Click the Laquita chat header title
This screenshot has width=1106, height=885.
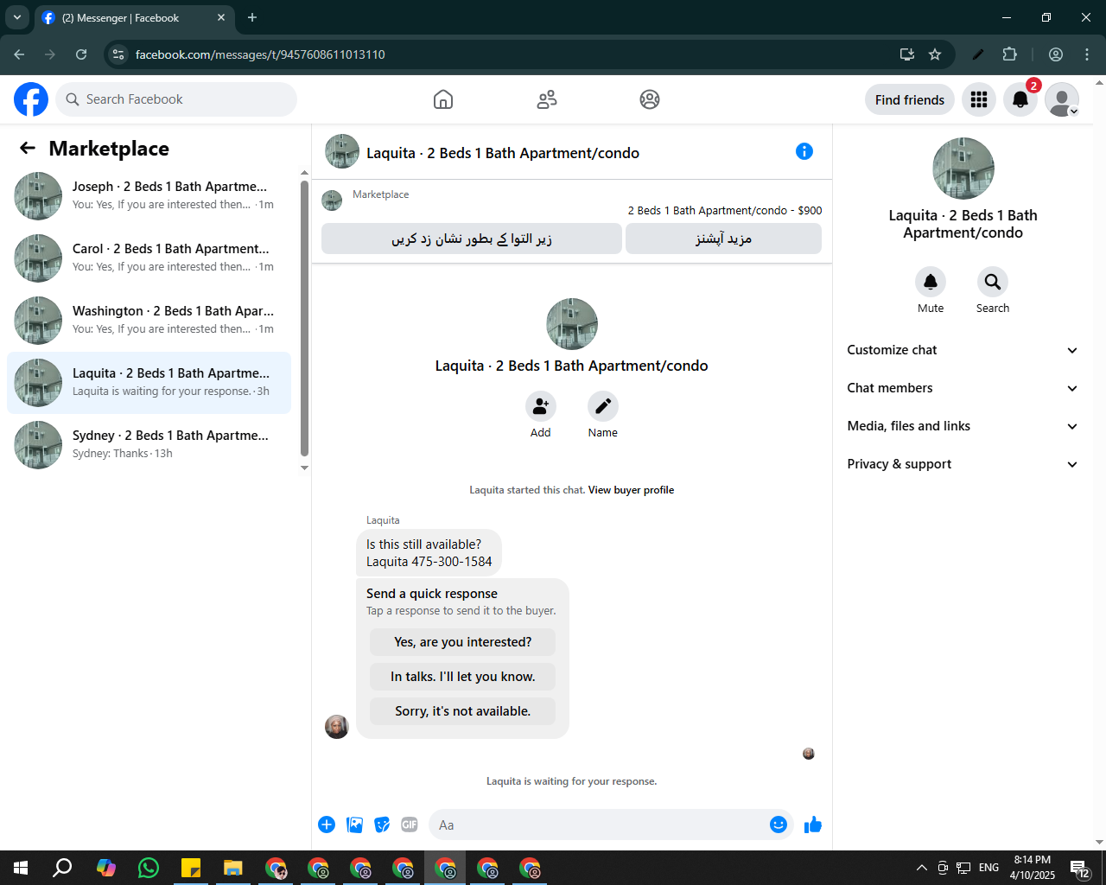[503, 153]
